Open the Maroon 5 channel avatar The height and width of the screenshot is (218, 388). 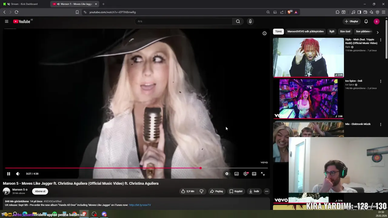[x=6, y=191]
